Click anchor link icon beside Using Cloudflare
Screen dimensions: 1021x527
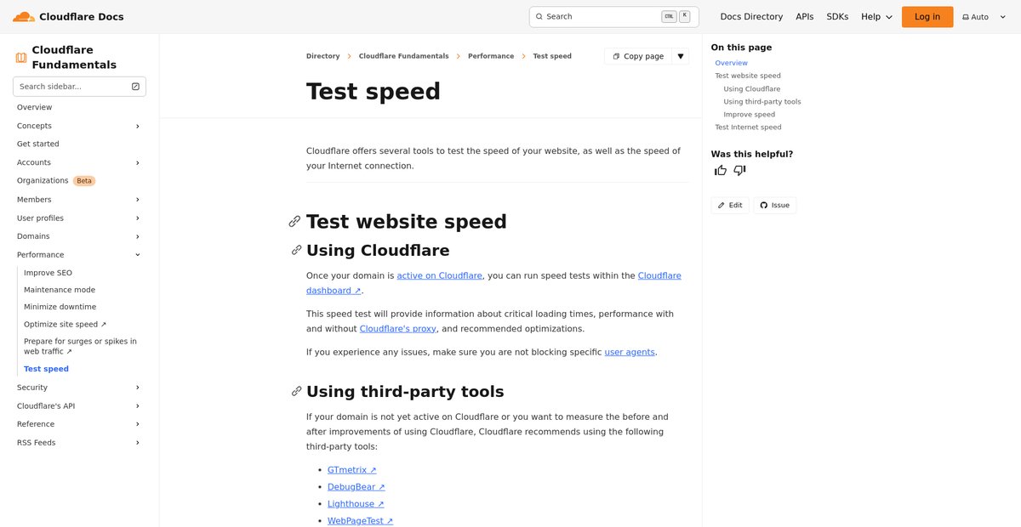tap(296, 250)
